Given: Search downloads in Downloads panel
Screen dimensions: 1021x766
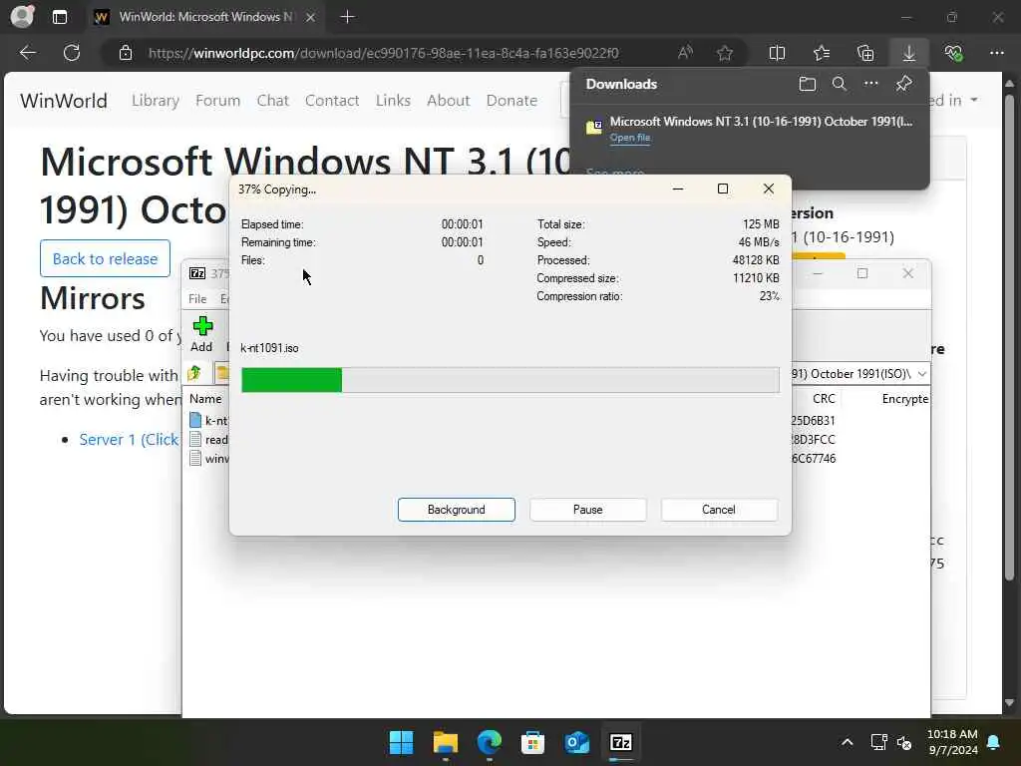Looking at the screenshot, I should pyautogui.click(x=840, y=84).
